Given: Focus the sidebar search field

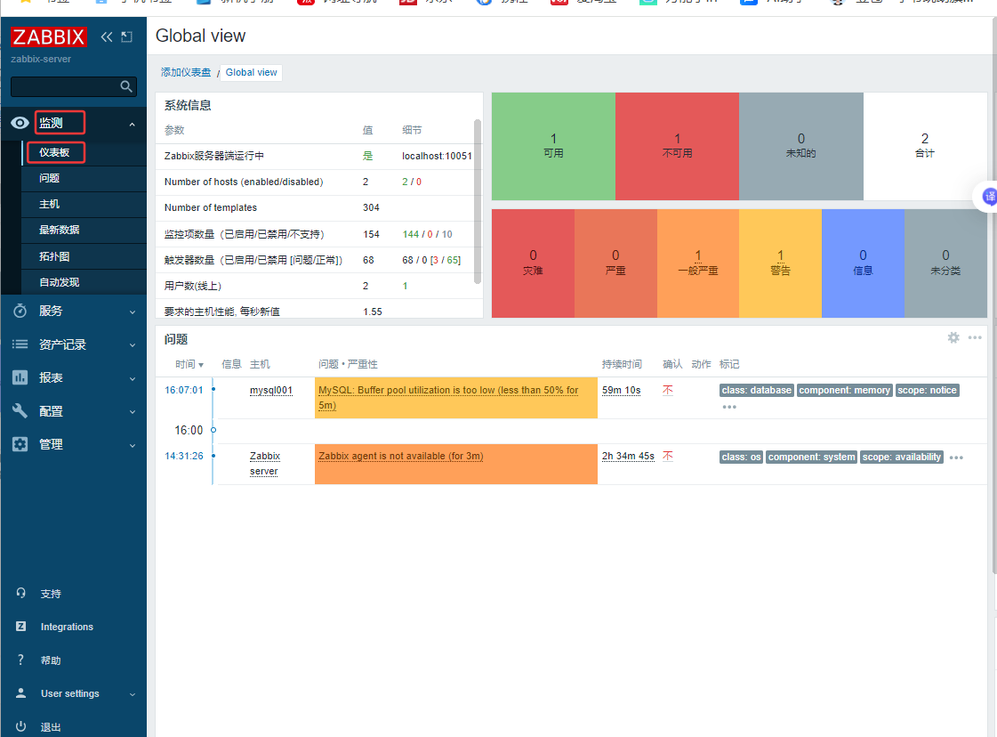Looking at the screenshot, I should (74, 86).
